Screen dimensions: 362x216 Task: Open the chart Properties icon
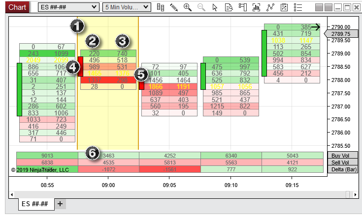pyautogui.click(x=284, y=7)
